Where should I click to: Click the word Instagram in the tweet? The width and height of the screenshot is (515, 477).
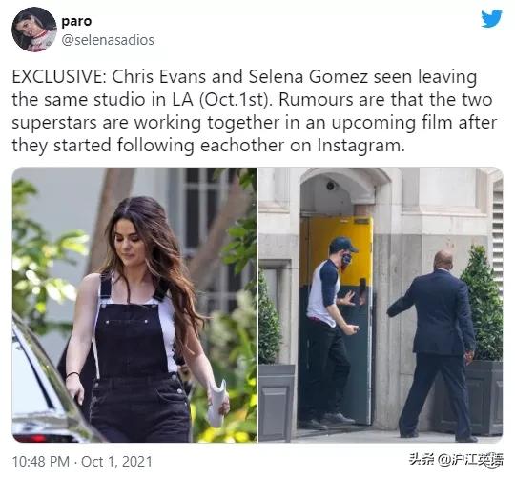point(360,146)
